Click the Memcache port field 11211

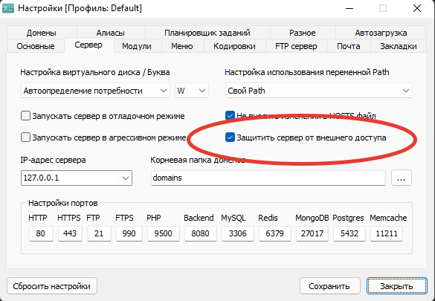coord(387,233)
